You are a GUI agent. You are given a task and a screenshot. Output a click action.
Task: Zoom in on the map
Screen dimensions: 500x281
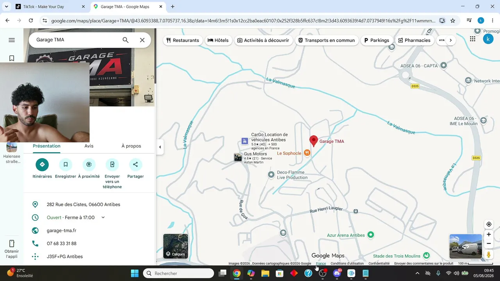pyautogui.click(x=489, y=235)
